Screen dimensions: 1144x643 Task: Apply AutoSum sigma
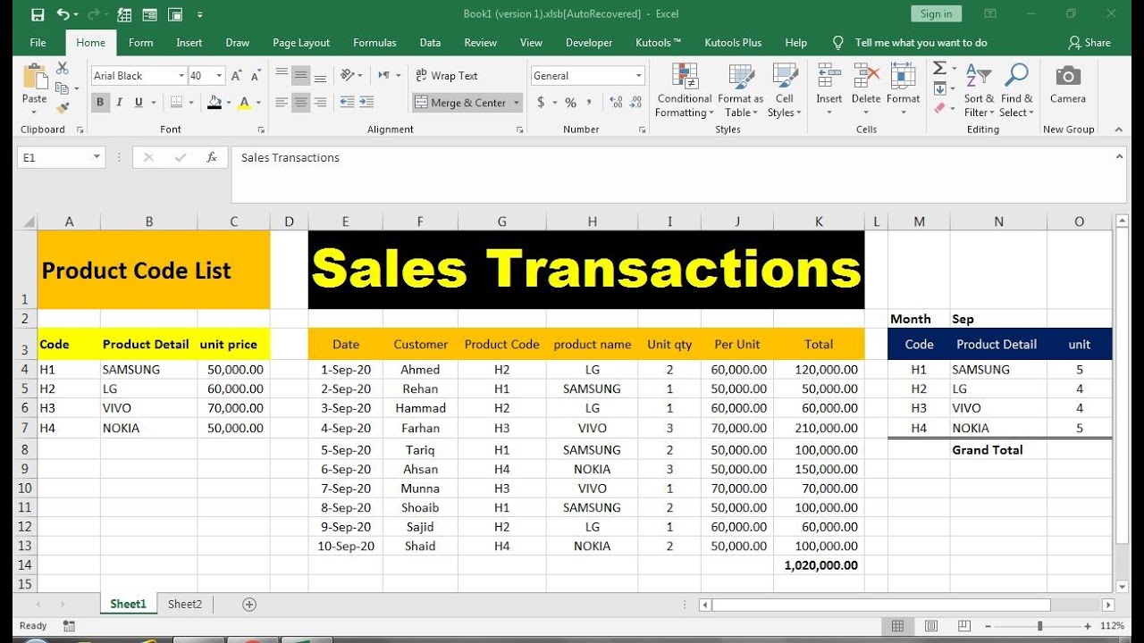[939, 69]
